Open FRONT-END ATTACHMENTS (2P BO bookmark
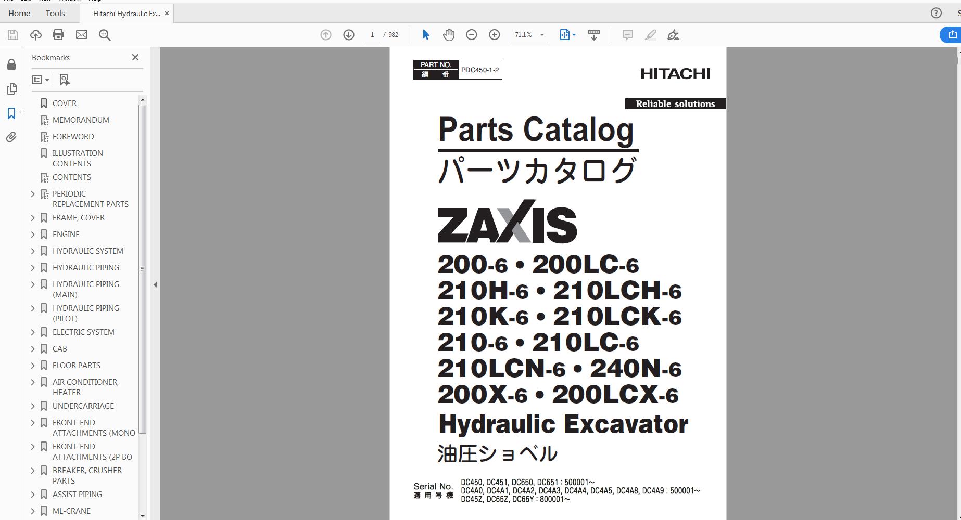Screen dimensions: 961x520 92,452
